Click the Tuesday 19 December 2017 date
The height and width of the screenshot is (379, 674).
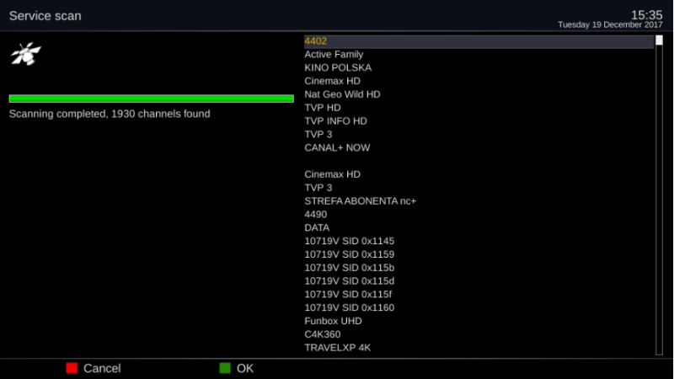610,25
